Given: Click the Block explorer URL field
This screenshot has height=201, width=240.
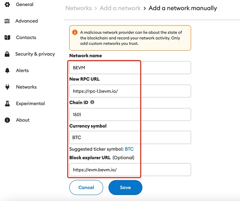Looking at the screenshot, I should 130,170.
